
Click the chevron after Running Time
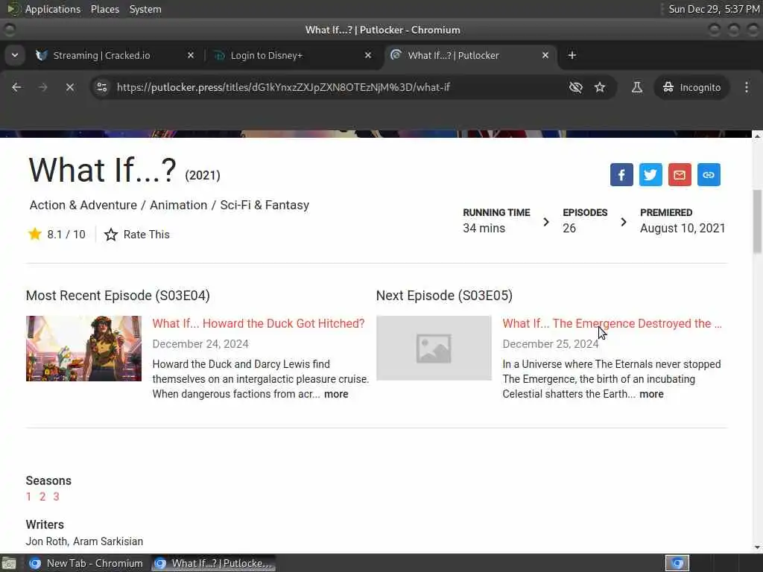(546, 222)
